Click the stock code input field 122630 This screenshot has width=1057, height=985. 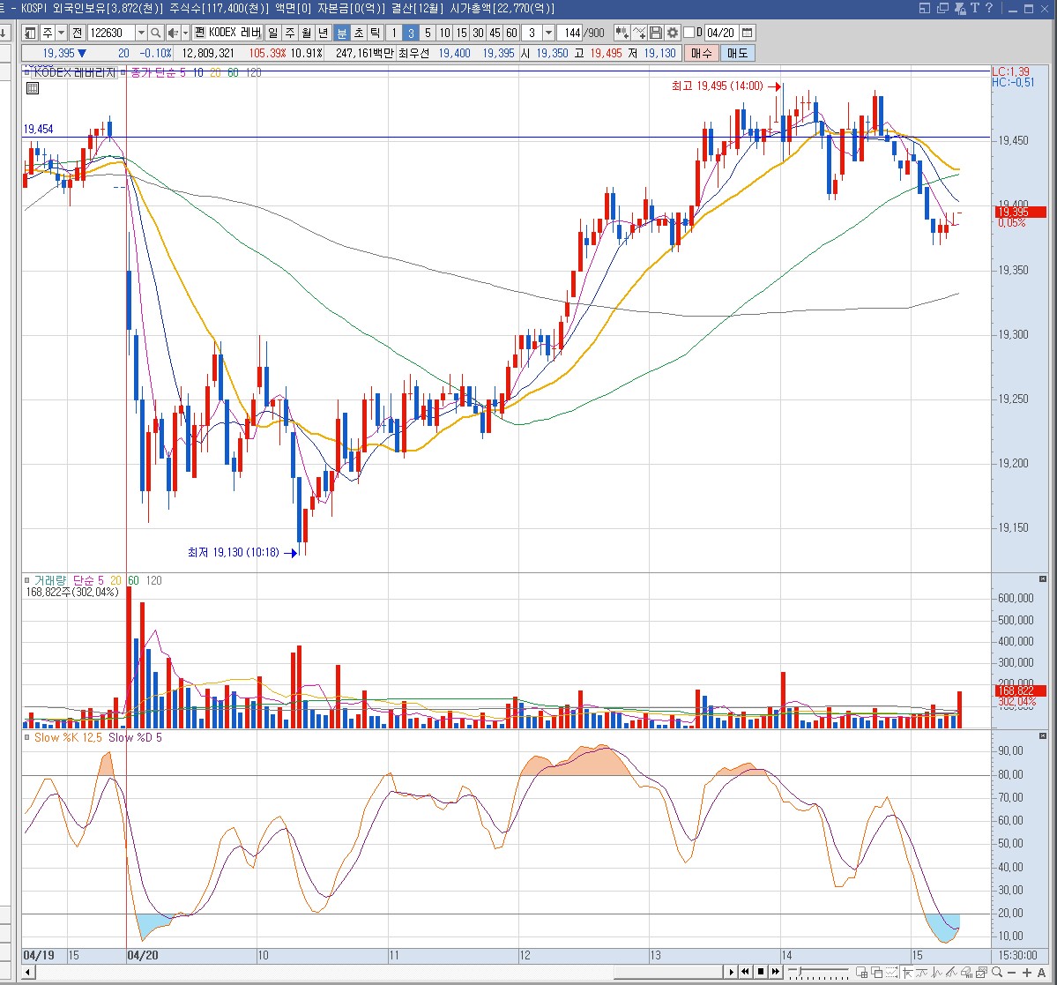(x=111, y=33)
